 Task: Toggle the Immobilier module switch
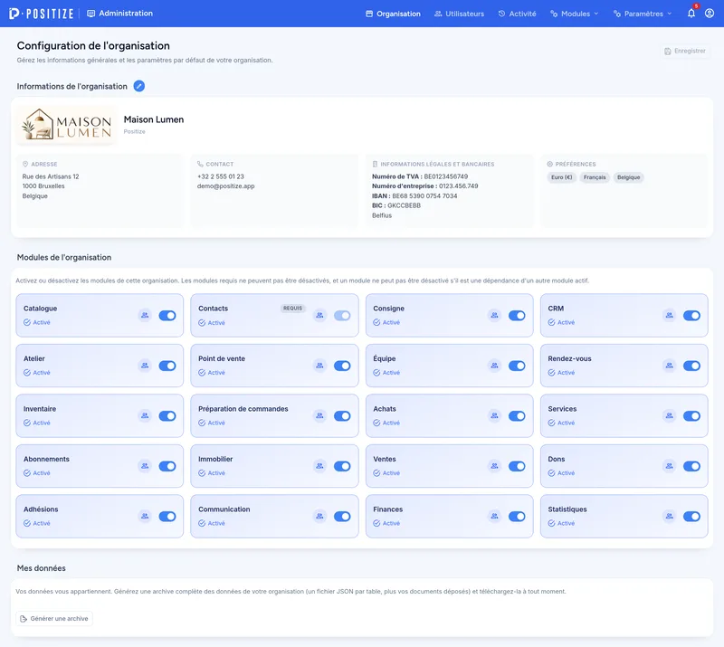pyautogui.click(x=342, y=466)
